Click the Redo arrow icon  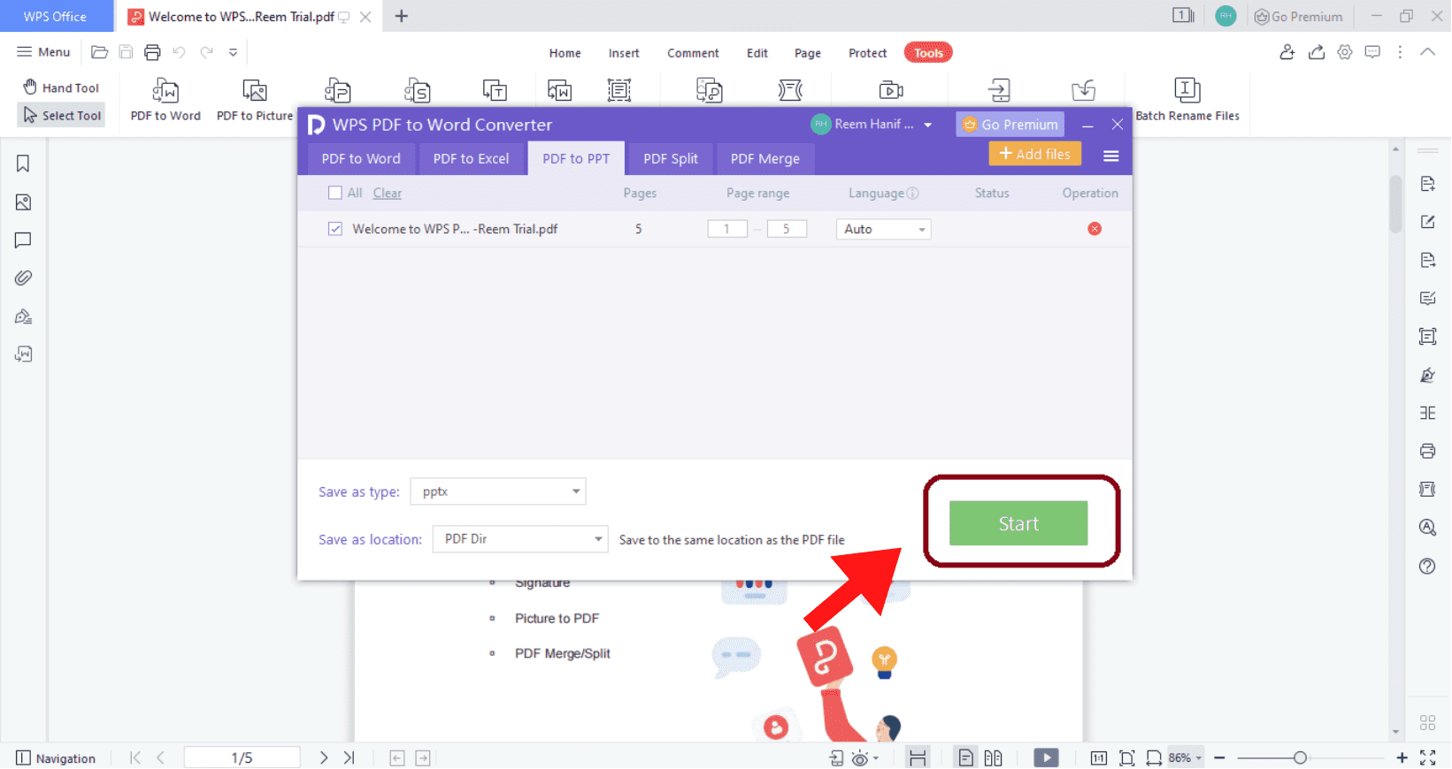[206, 52]
